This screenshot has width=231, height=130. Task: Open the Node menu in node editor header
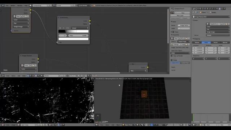click(x=24, y=76)
